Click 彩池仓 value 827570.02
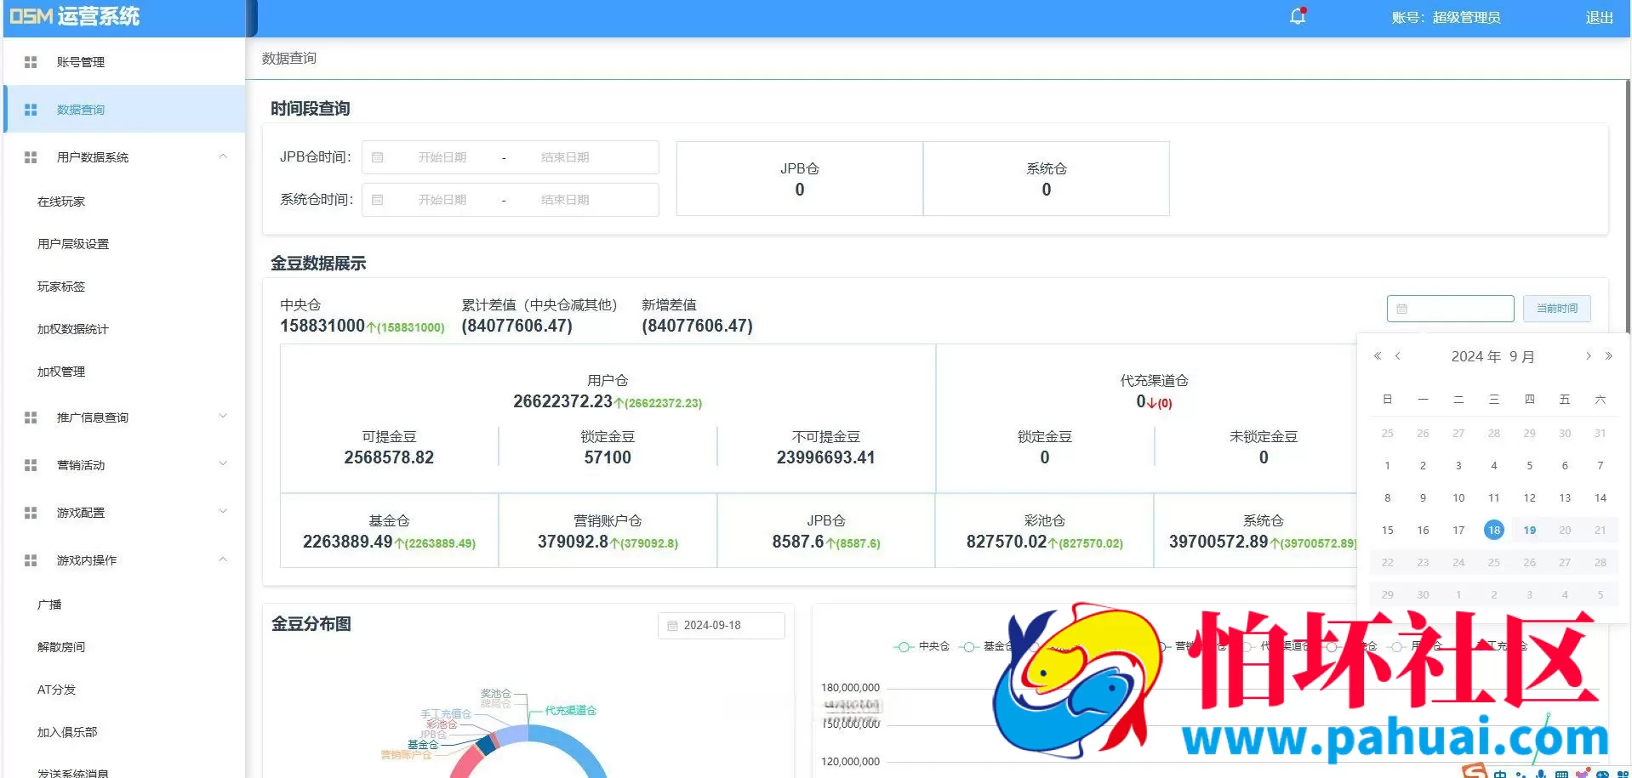1632x778 pixels. (1006, 542)
